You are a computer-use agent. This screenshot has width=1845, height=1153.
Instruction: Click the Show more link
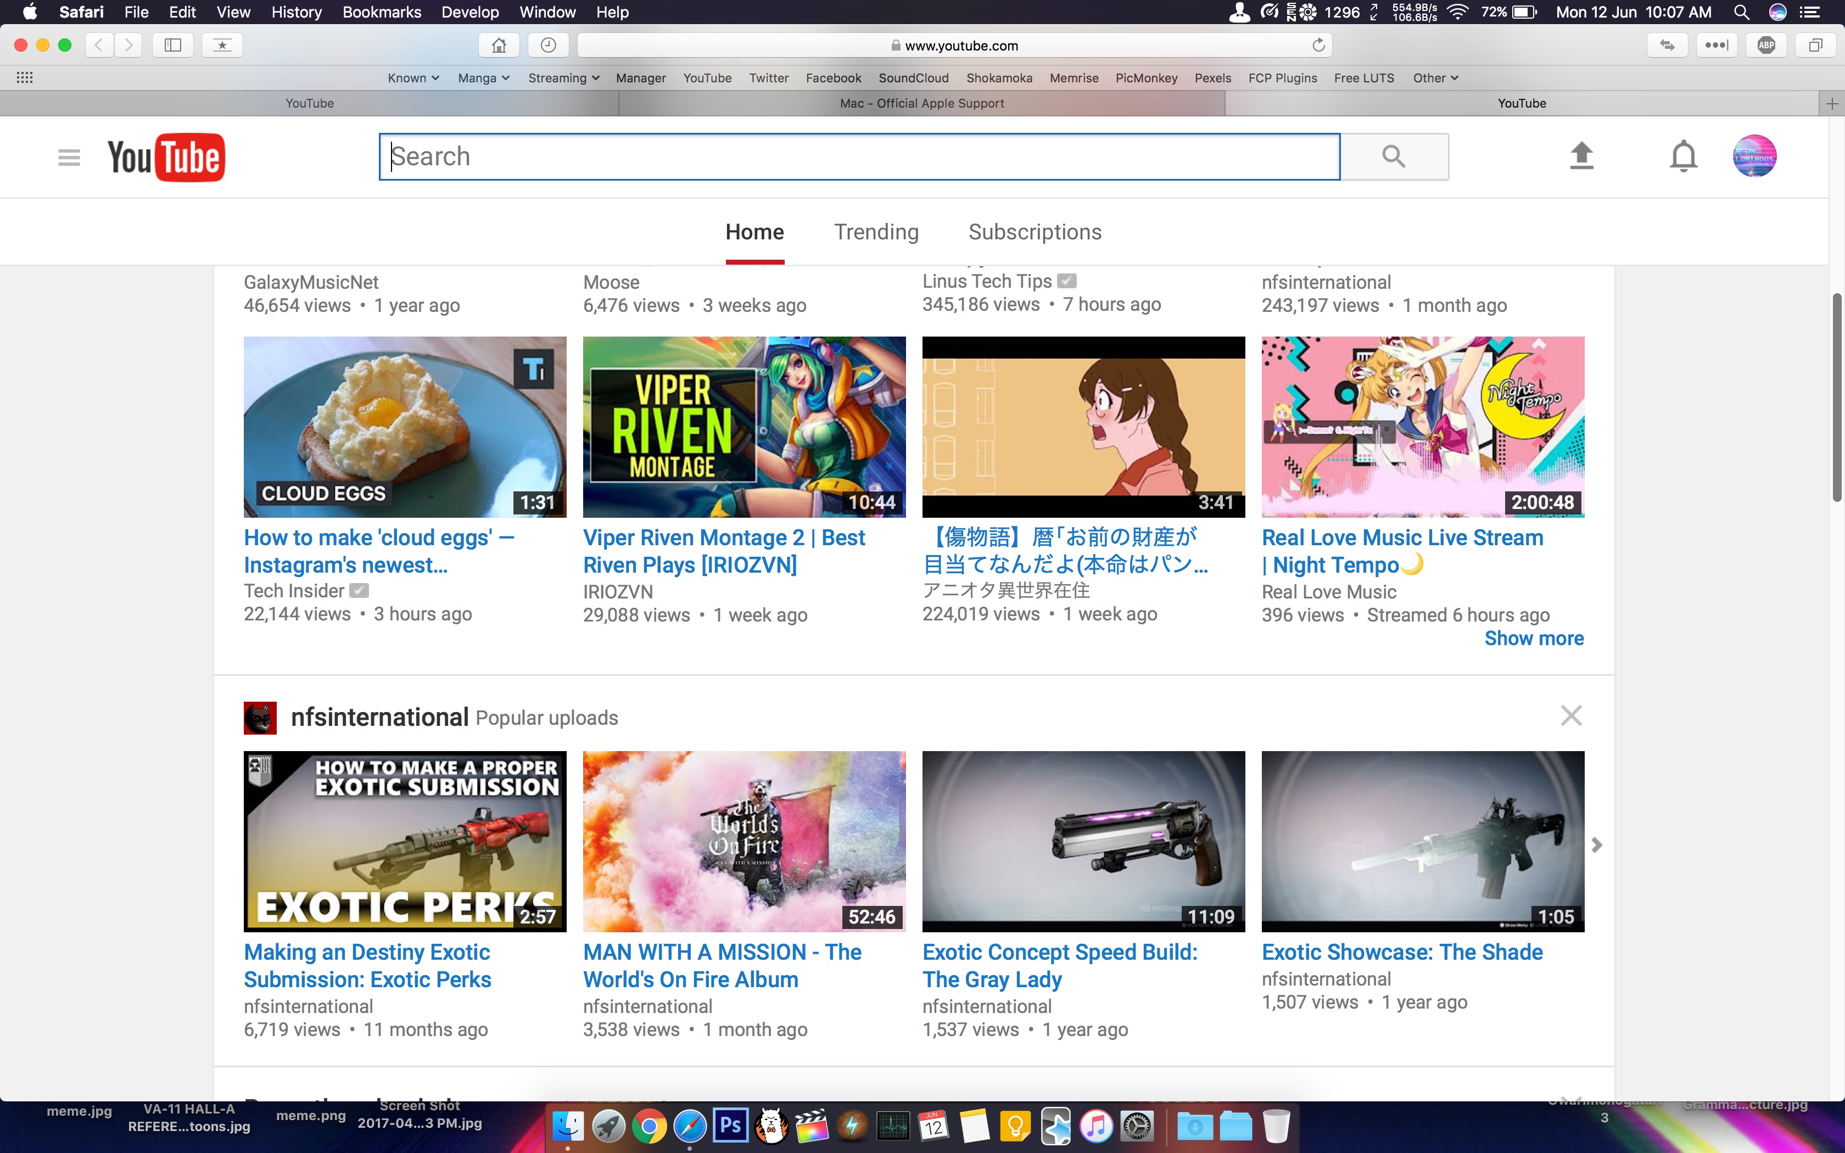(1533, 638)
